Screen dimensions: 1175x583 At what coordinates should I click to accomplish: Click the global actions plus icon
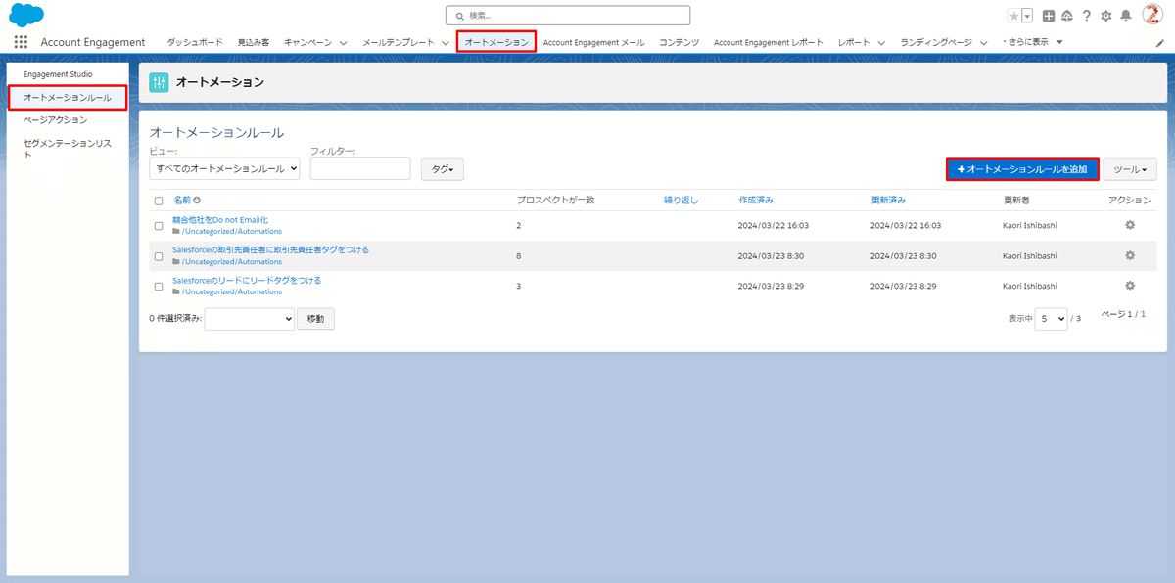[x=1049, y=16]
